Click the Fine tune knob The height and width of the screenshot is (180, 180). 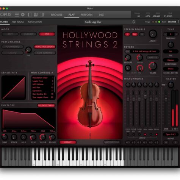tap(171, 45)
